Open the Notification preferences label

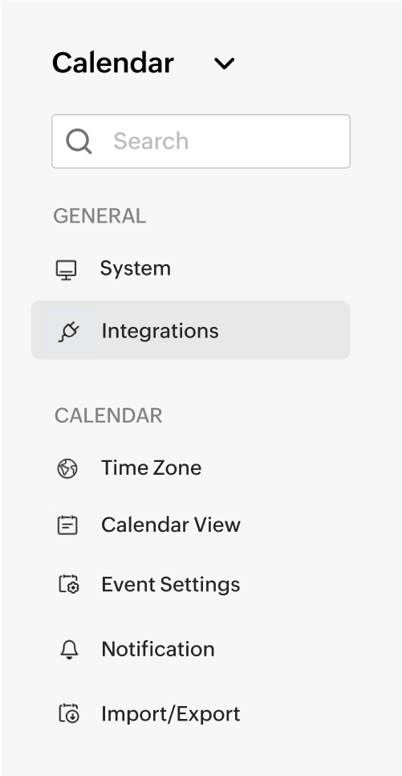point(158,649)
